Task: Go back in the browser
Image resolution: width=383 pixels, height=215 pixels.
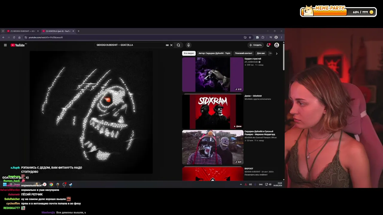Action: 3,37
